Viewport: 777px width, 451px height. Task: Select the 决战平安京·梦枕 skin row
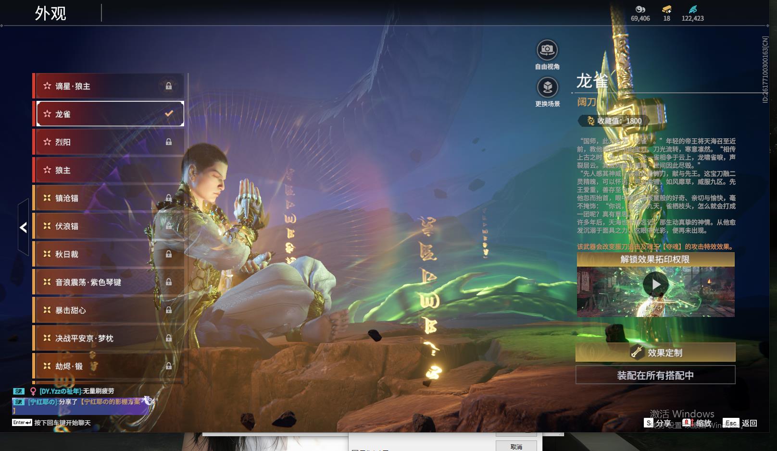pos(108,338)
